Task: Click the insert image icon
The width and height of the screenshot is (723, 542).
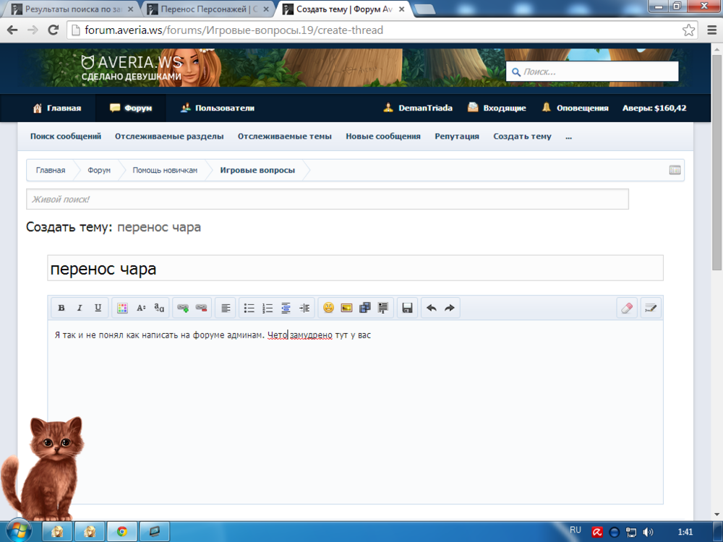Action: coord(346,308)
